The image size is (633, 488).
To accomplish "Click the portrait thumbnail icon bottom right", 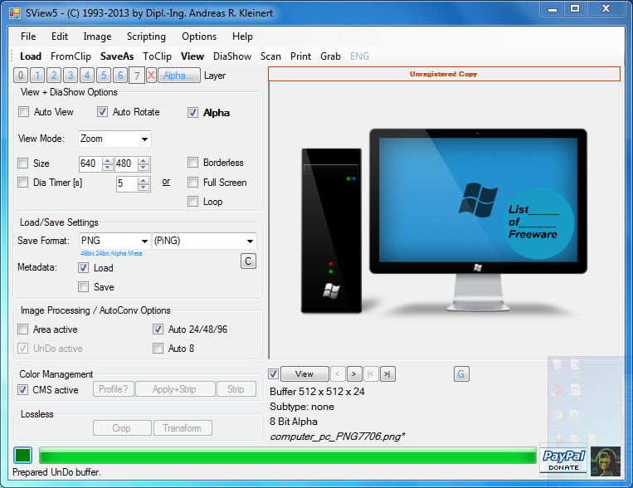I will 605,461.
